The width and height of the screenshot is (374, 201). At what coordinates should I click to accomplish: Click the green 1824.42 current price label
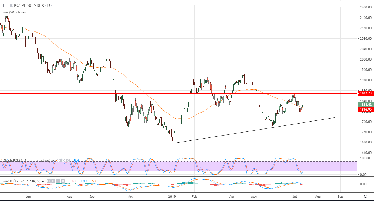(x=366, y=105)
